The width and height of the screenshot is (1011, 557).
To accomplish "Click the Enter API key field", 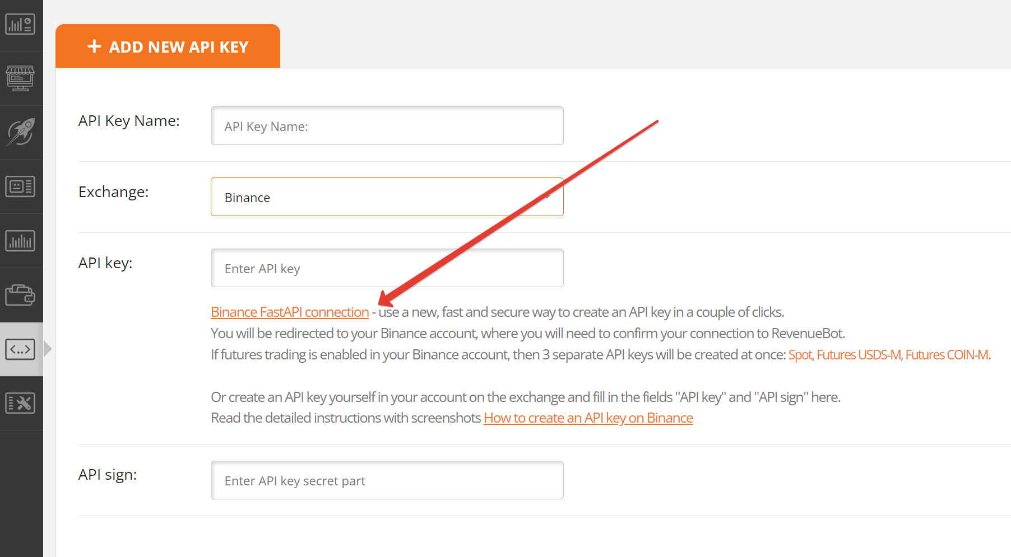I will point(387,268).
